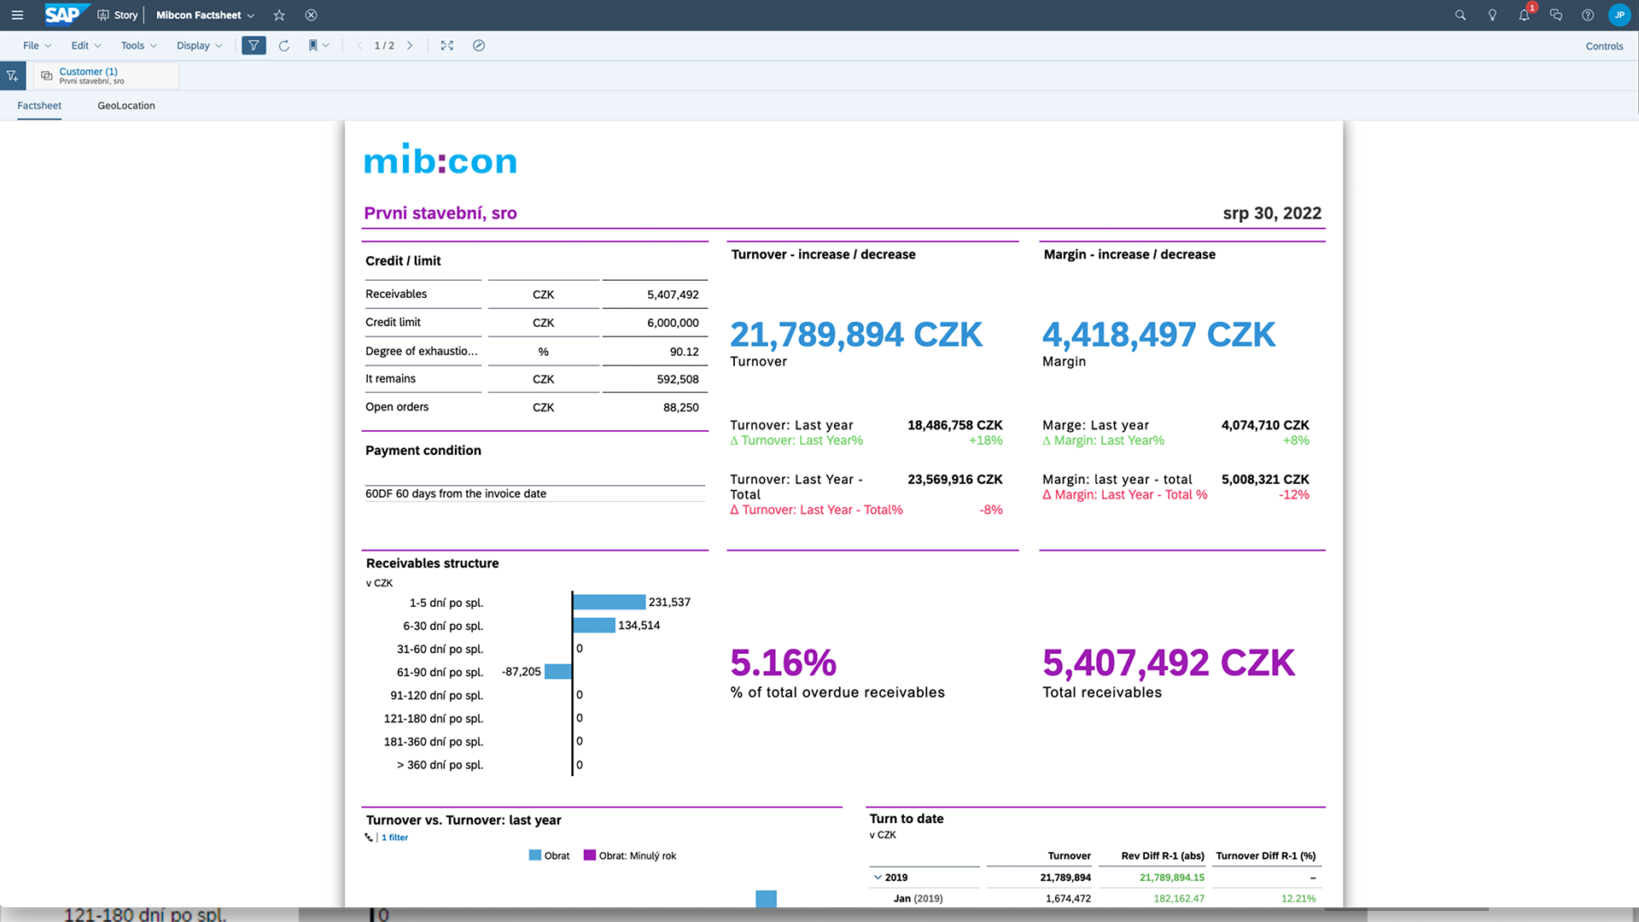
Task: Open the discussions chat icon
Action: pos(1556,15)
